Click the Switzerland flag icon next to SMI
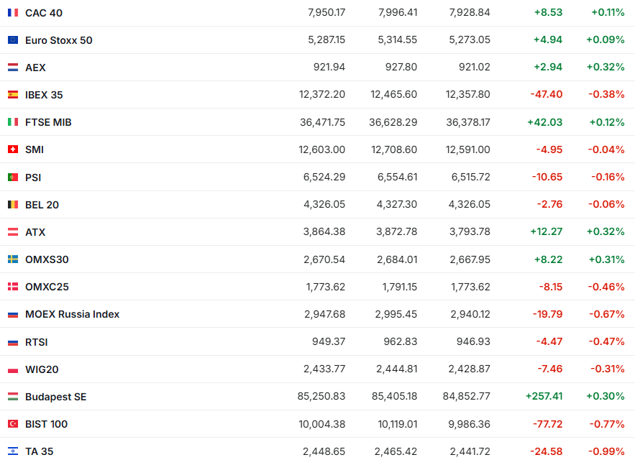635x460 pixels. coord(13,149)
